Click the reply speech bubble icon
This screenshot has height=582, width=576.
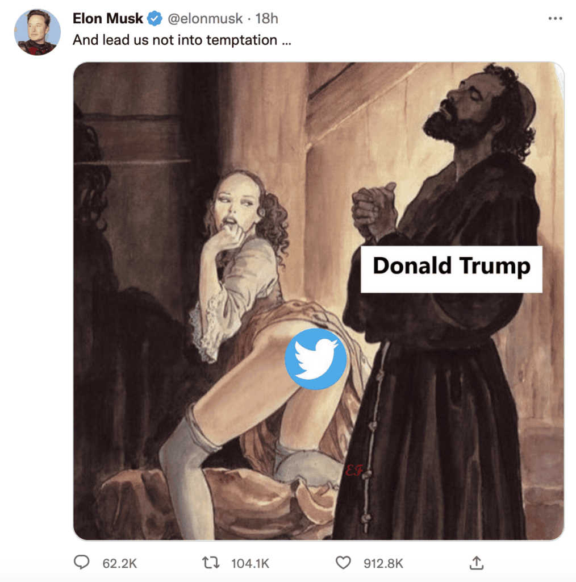click(82, 563)
